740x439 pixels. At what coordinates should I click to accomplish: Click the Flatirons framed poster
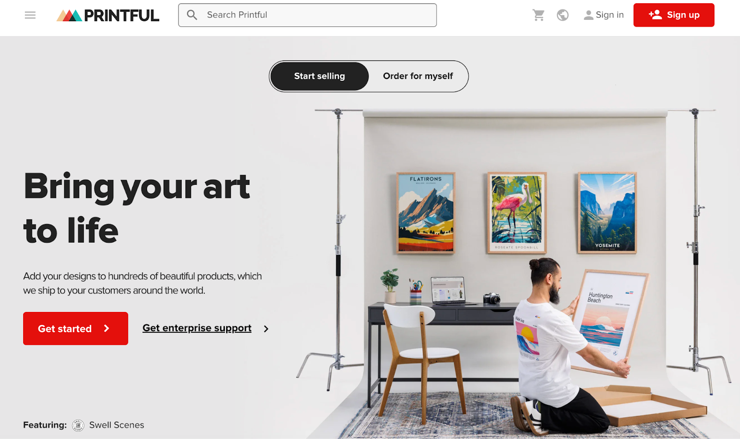426,213
